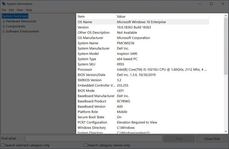This screenshot has height=149, width=229.
Task: Enable Search selected category only checkbox
Action: coord(3,145)
